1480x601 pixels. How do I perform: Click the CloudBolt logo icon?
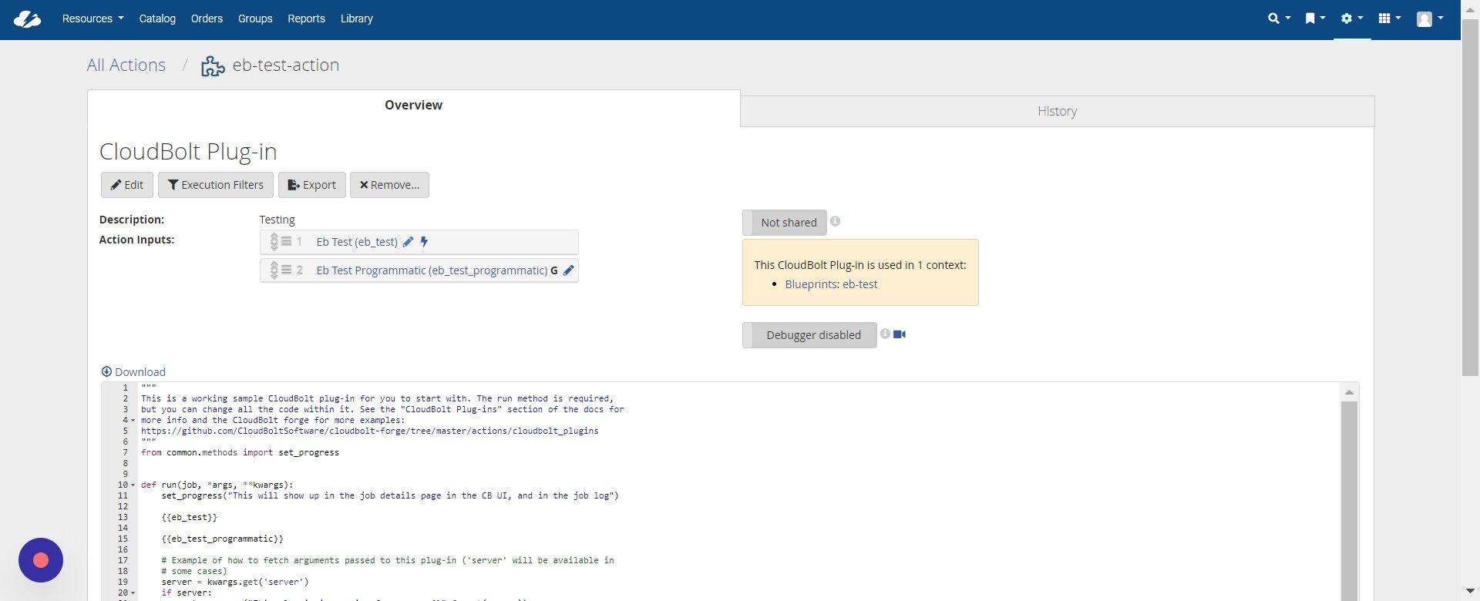(x=27, y=19)
